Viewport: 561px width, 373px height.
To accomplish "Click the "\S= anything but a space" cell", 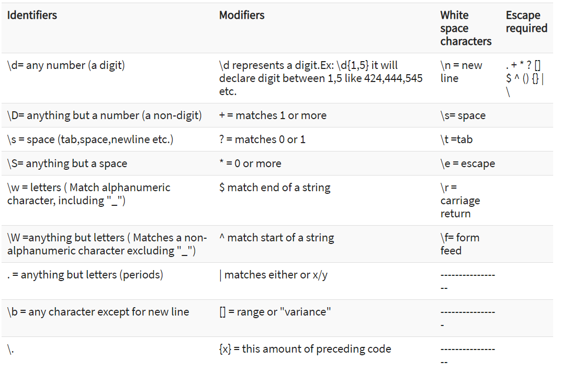I will pos(67,164).
